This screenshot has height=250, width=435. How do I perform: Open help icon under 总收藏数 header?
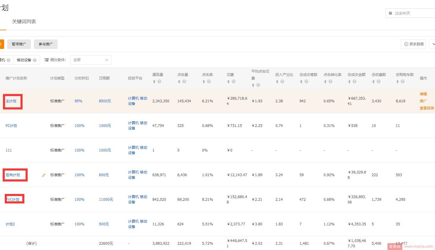(379, 82)
